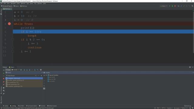This screenshot has width=194, height=109.
Task: Open the Edit menu
Action: coord(5,3)
